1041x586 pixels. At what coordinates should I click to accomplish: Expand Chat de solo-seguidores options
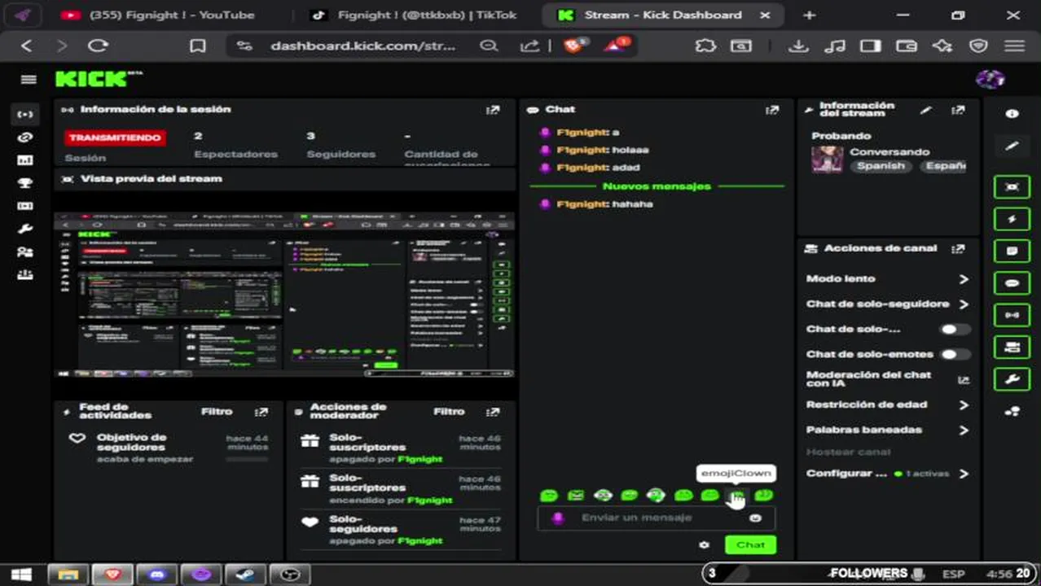point(964,304)
